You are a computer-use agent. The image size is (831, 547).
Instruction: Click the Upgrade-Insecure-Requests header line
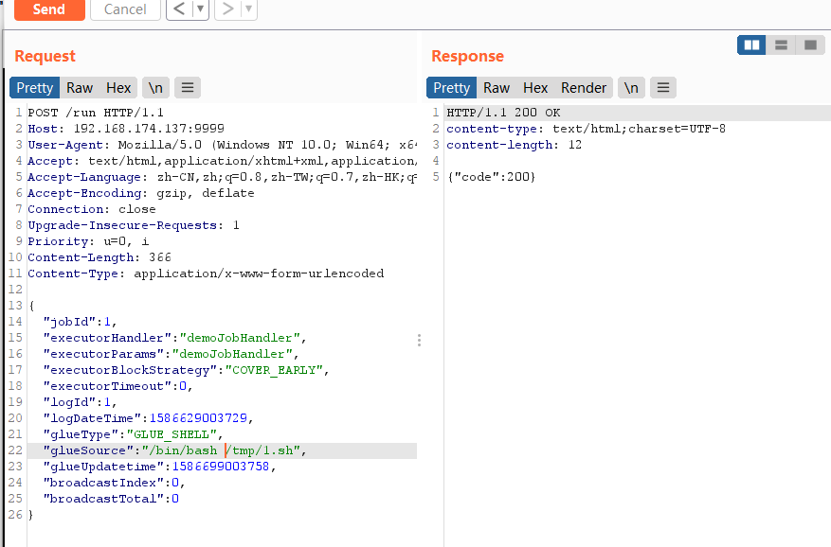click(x=134, y=225)
